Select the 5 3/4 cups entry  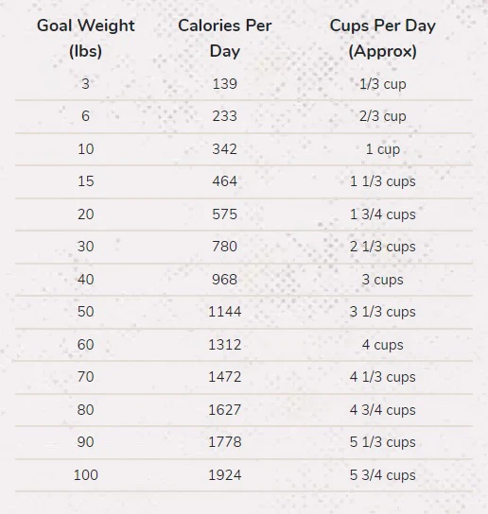pyautogui.click(x=383, y=475)
